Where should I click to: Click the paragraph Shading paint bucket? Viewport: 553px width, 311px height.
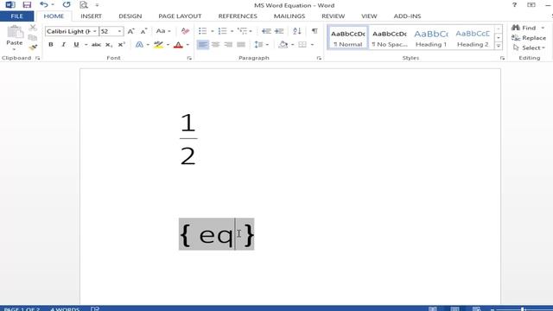pos(283,45)
